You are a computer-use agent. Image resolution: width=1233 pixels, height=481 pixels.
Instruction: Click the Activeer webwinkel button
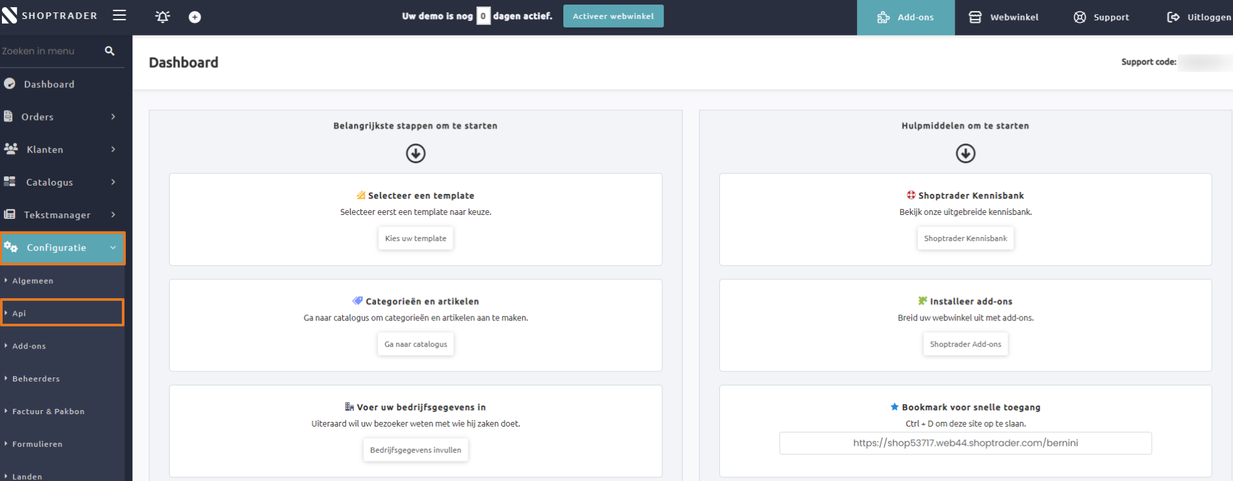tap(613, 16)
